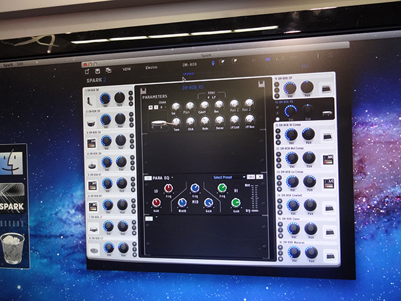Select the DR-808 CH instrument icon
401x301 pixels.
92,143
